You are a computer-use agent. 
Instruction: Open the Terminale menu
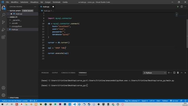56,2
